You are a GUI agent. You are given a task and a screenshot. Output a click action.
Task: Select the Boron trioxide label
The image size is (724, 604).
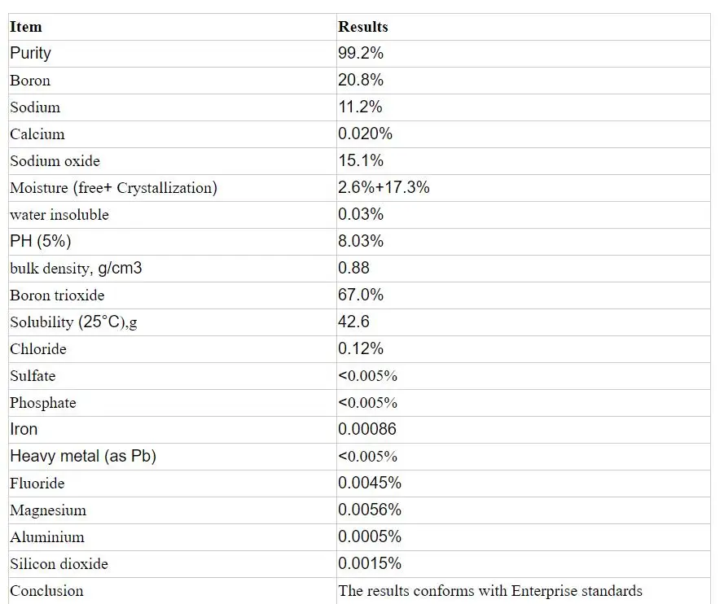tap(57, 295)
